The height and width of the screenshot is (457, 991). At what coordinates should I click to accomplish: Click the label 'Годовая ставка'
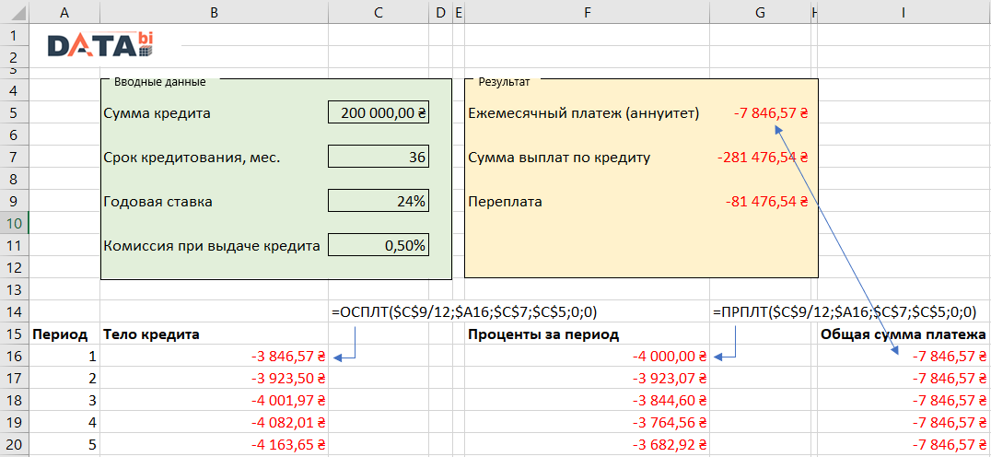coord(157,203)
